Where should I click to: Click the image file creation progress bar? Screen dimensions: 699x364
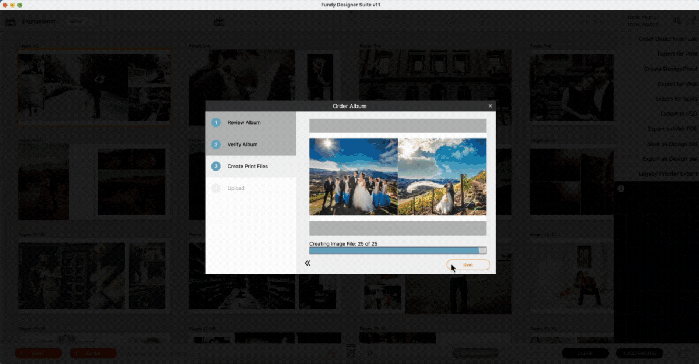click(398, 250)
